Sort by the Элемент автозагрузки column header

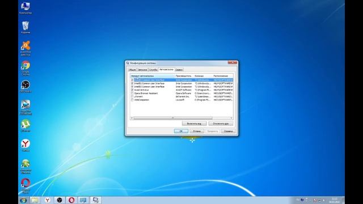point(153,76)
